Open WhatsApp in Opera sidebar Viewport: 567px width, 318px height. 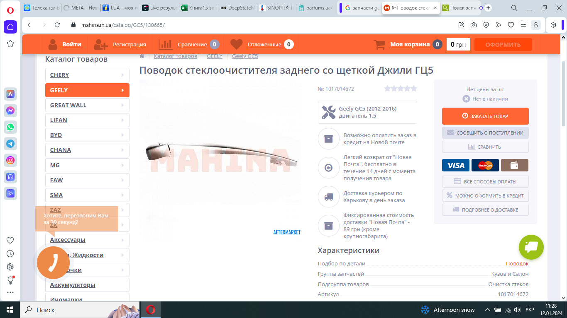pyautogui.click(x=10, y=127)
